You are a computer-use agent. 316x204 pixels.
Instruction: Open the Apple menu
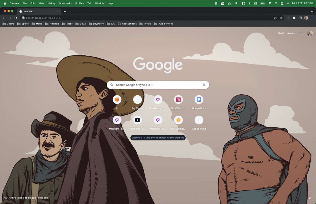pos(4,3)
